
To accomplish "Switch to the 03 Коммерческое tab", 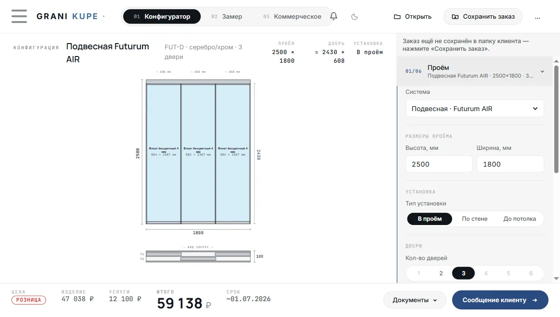I will (292, 16).
